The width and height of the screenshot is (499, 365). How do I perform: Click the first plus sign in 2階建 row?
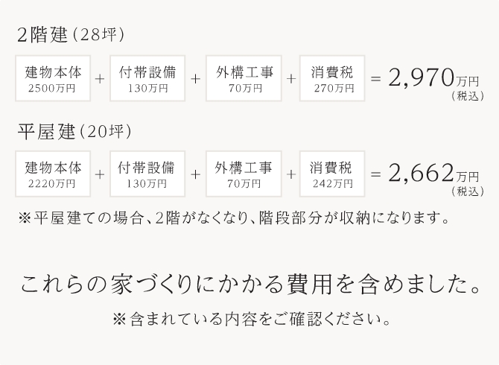[x=100, y=79]
